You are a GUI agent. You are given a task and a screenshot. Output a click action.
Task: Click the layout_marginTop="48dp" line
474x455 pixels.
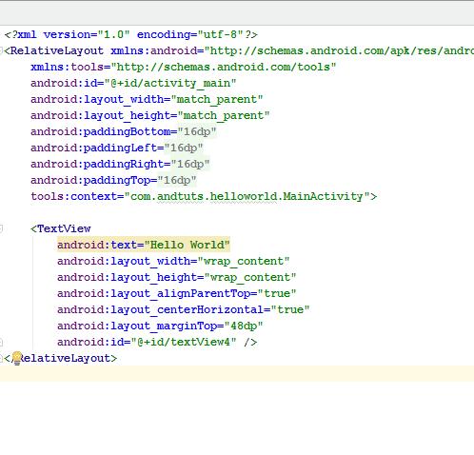tap(160, 326)
